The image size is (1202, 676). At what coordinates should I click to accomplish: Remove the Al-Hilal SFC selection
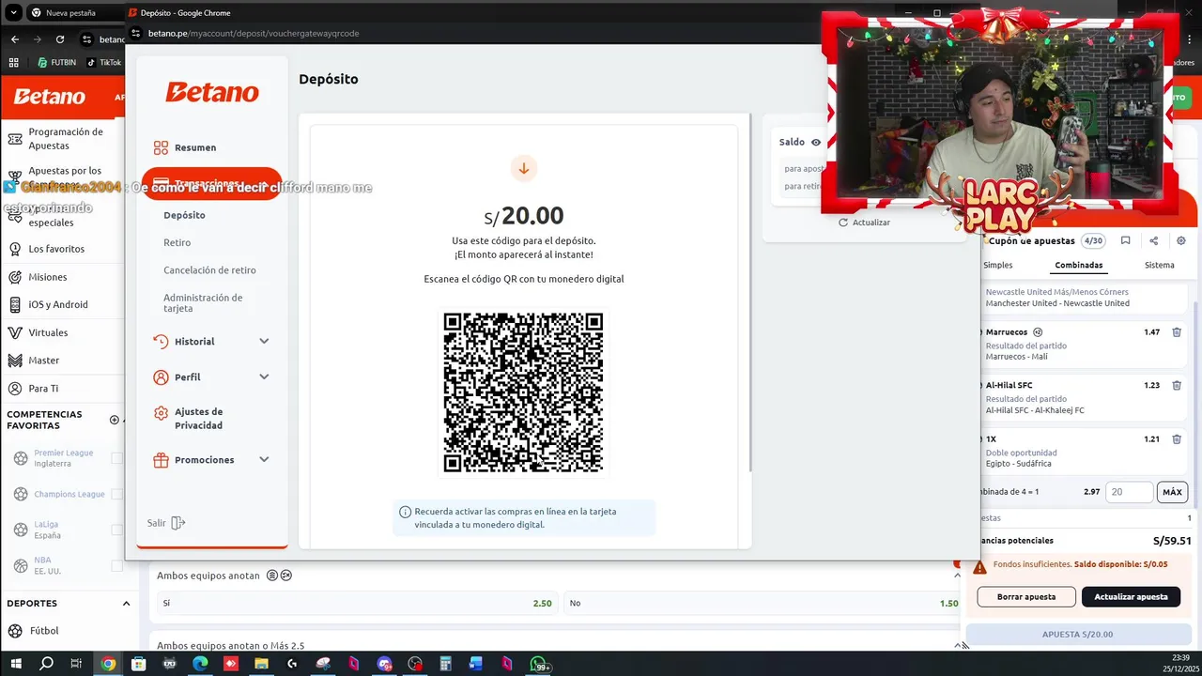click(x=1177, y=385)
